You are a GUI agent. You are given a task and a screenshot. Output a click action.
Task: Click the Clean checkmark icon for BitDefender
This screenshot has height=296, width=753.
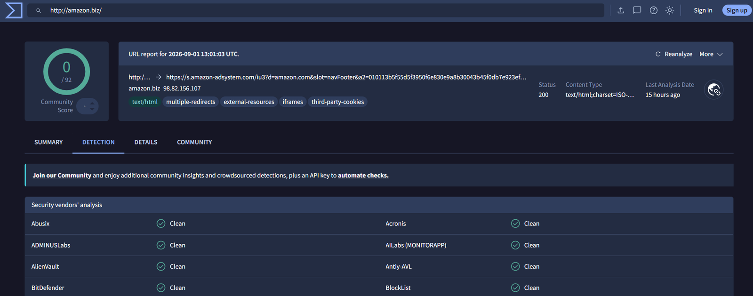tap(161, 288)
